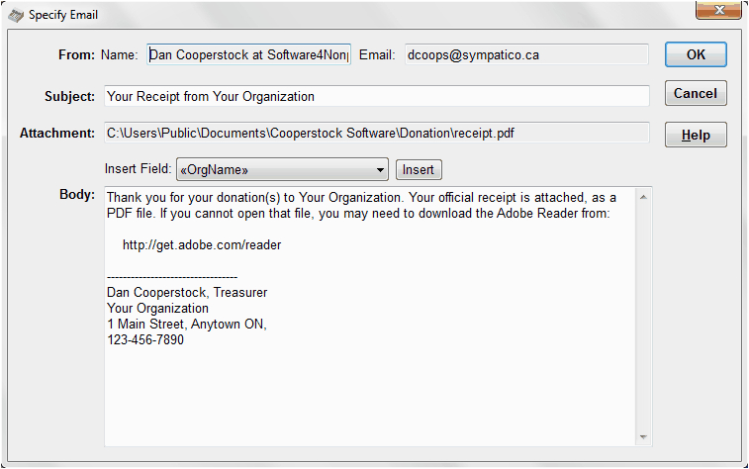Click into the Subject text field
Screen dimensions: 749x469
coord(376,96)
